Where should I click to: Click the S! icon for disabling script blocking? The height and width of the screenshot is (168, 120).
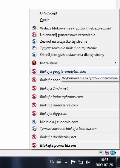point(34,28)
